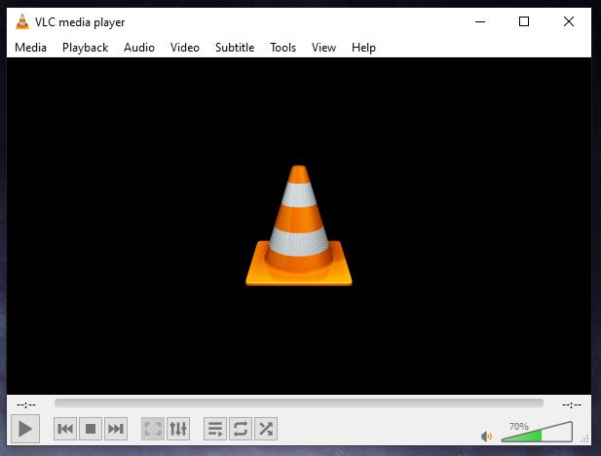
Task: Maximize the VLC media player window
Action: point(524,21)
